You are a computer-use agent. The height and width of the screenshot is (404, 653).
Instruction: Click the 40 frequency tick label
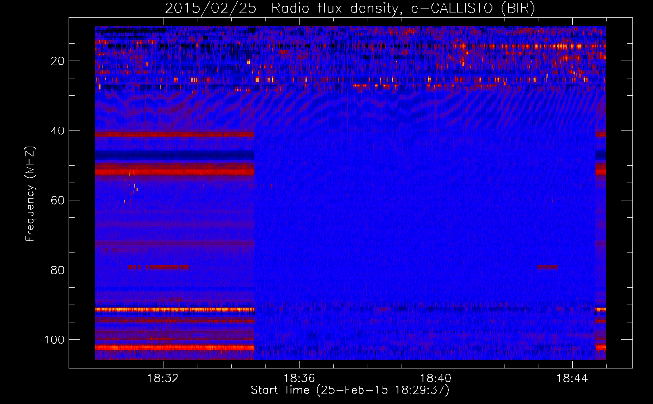click(58, 131)
